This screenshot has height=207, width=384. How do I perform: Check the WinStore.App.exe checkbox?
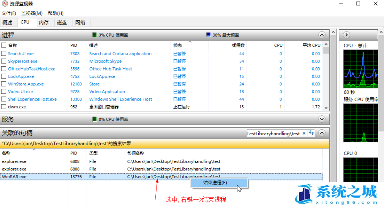pos(4,84)
